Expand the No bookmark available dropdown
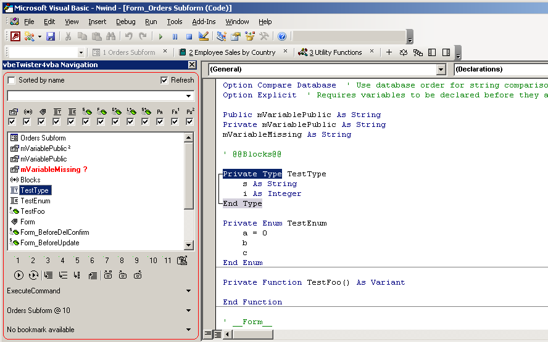Viewport: 548px width, 342px height. coord(189,330)
